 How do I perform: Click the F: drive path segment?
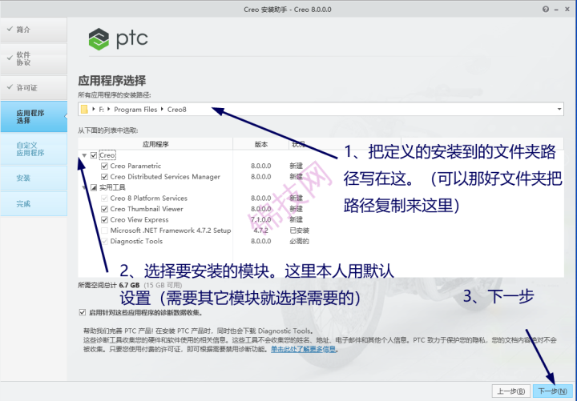click(x=101, y=110)
